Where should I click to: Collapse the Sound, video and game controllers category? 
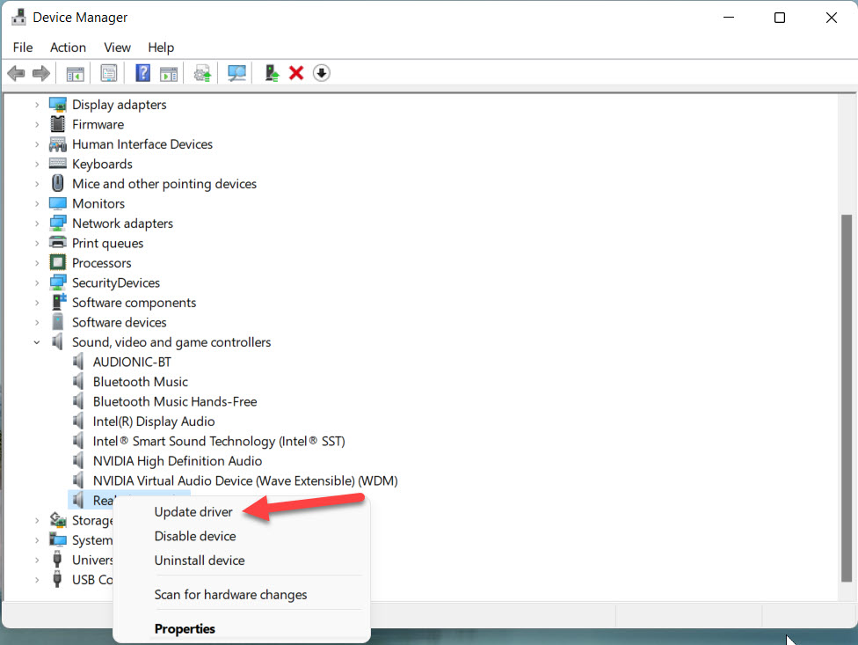(x=36, y=341)
